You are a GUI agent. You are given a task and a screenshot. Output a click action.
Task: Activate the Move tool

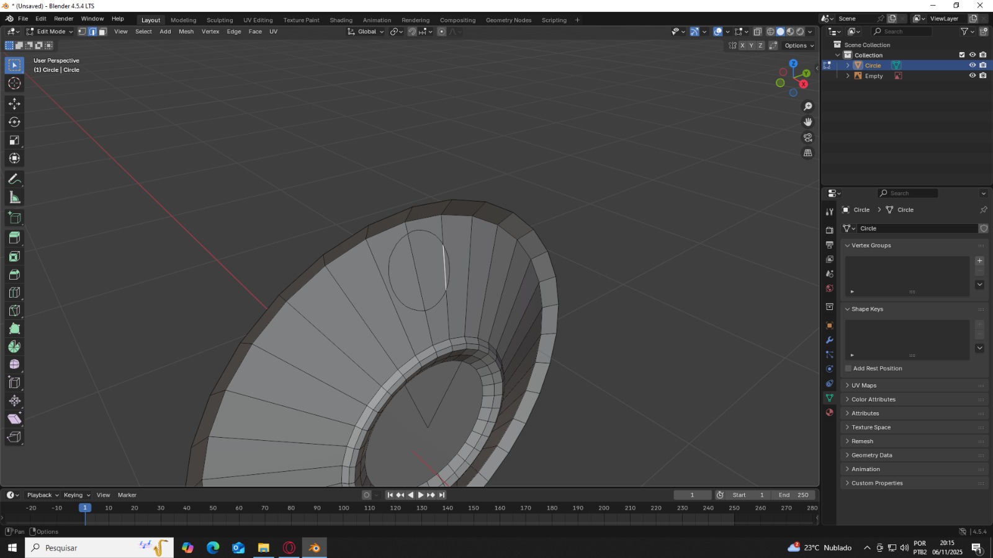[x=14, y=104]
